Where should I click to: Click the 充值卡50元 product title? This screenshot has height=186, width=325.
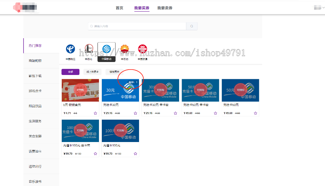point(231,105)
